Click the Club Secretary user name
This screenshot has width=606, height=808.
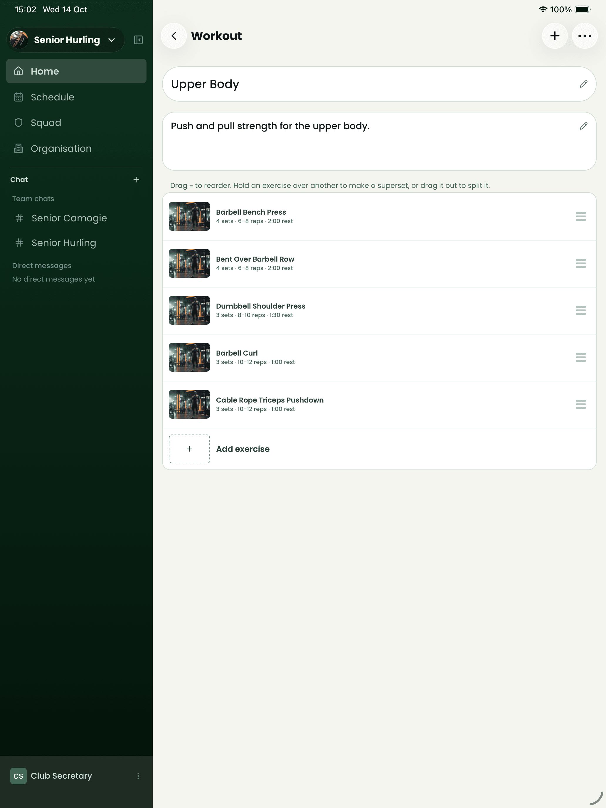61,776
